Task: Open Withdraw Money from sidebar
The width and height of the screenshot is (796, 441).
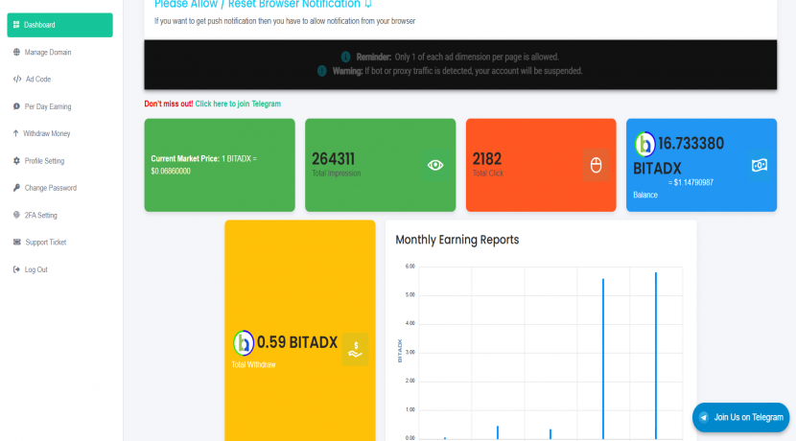Action: click(46, 133)
